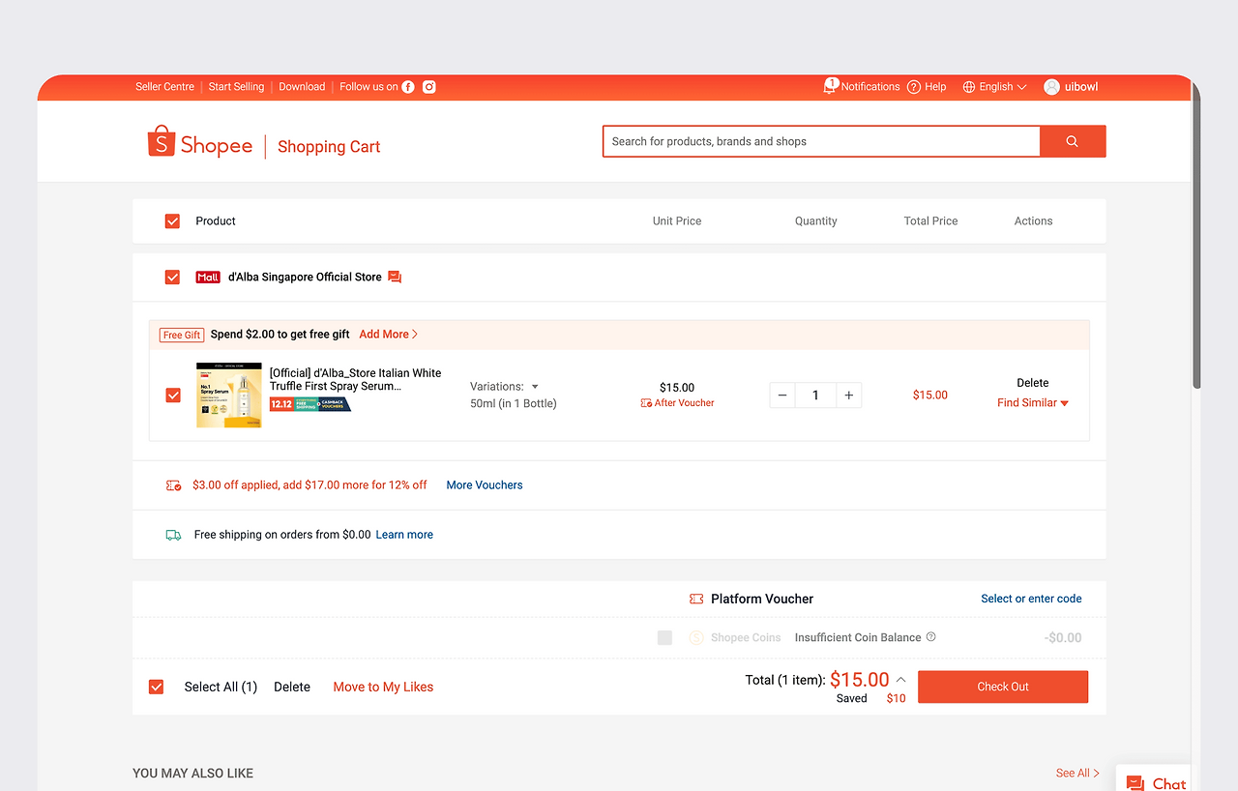The width and height of the screenshot is (1238, 791).
Task: Click the Shopping Cart heading
Action: click(x=329, y=147)
